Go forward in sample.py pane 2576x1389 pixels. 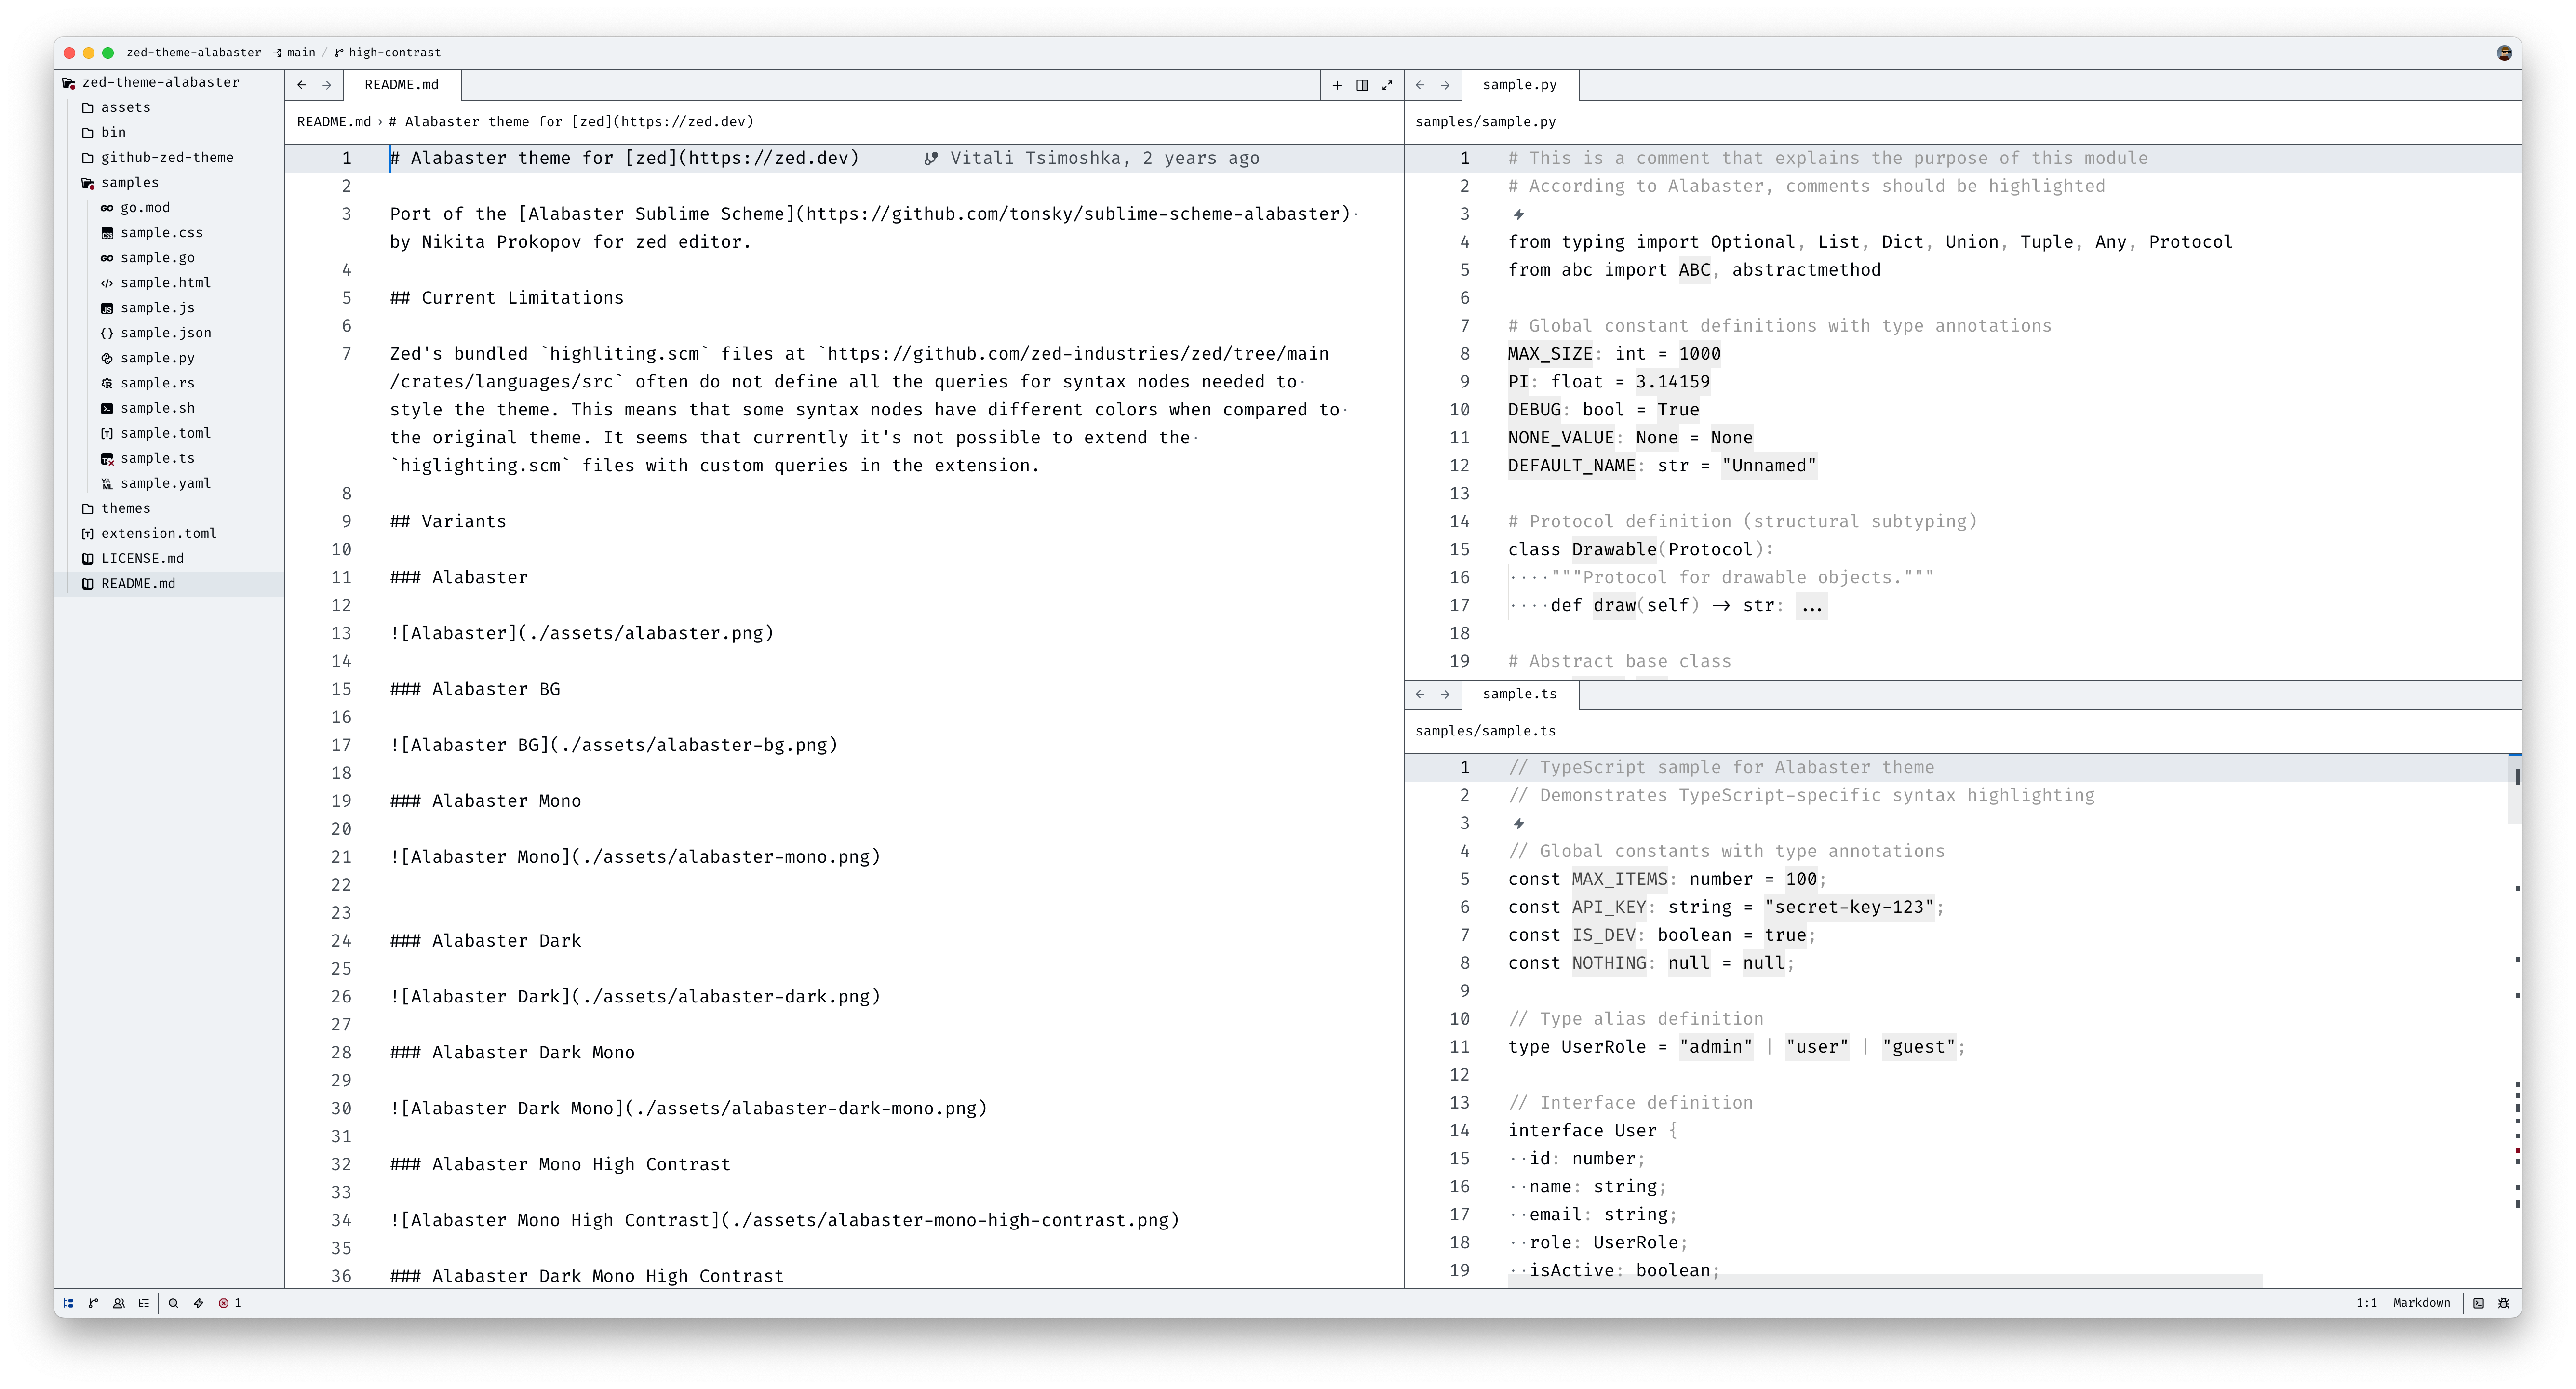coord(1445,85)
